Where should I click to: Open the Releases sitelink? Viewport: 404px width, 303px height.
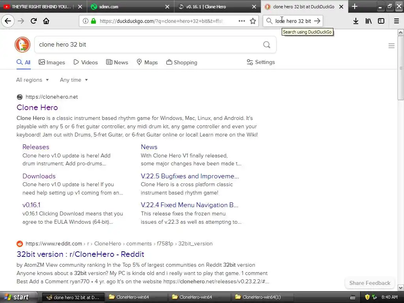[36, 147]
